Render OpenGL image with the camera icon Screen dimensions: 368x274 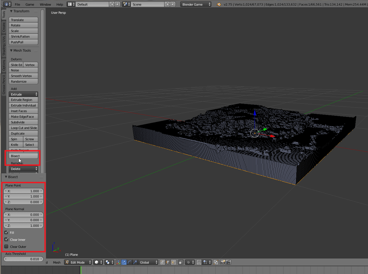223,262
